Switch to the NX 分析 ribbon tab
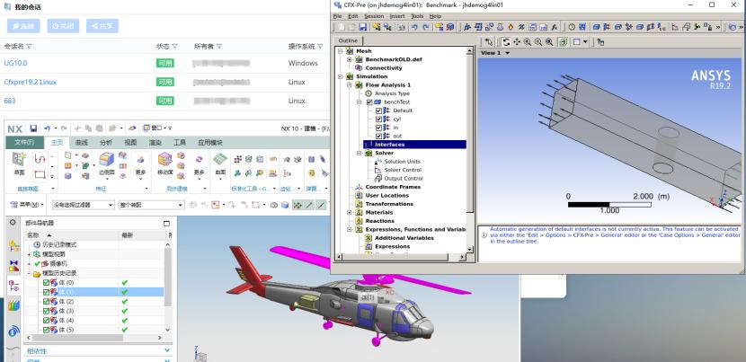Image resolution: width=746 pixels, height=362 pixels. point(106,142)
